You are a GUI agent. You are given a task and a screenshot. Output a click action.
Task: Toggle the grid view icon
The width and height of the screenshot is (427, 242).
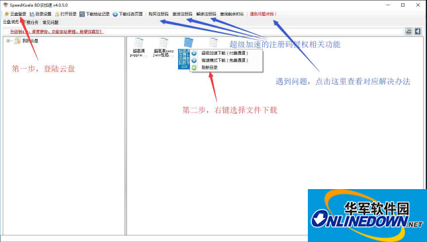[x=408, y=31]
